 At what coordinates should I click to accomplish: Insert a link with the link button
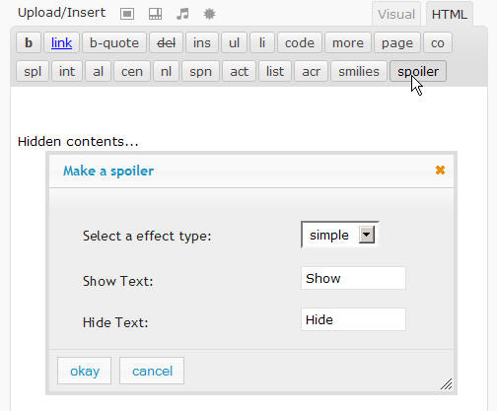(61, 42)
